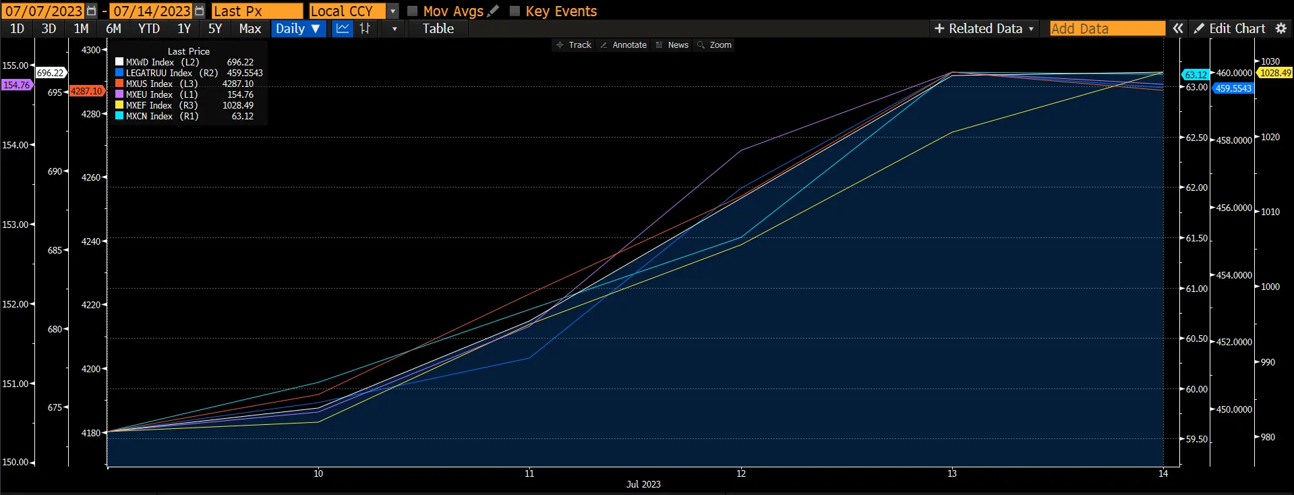Click the 13 date tick label
This screenshot has height=495, width=1294.
pos(952,473)
